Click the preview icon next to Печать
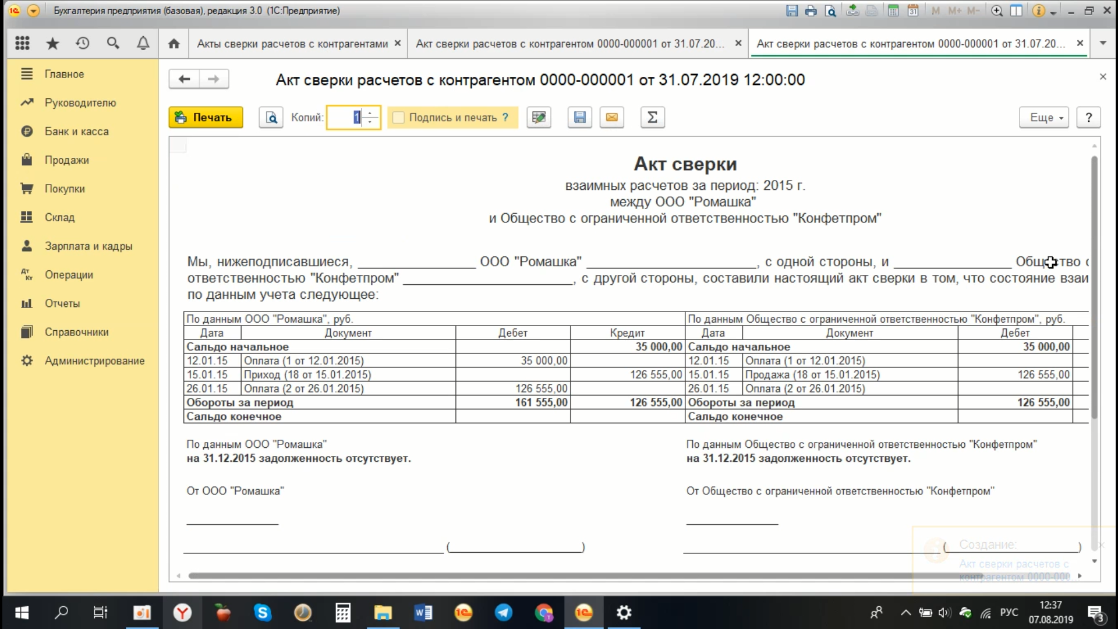 (271, 118)
